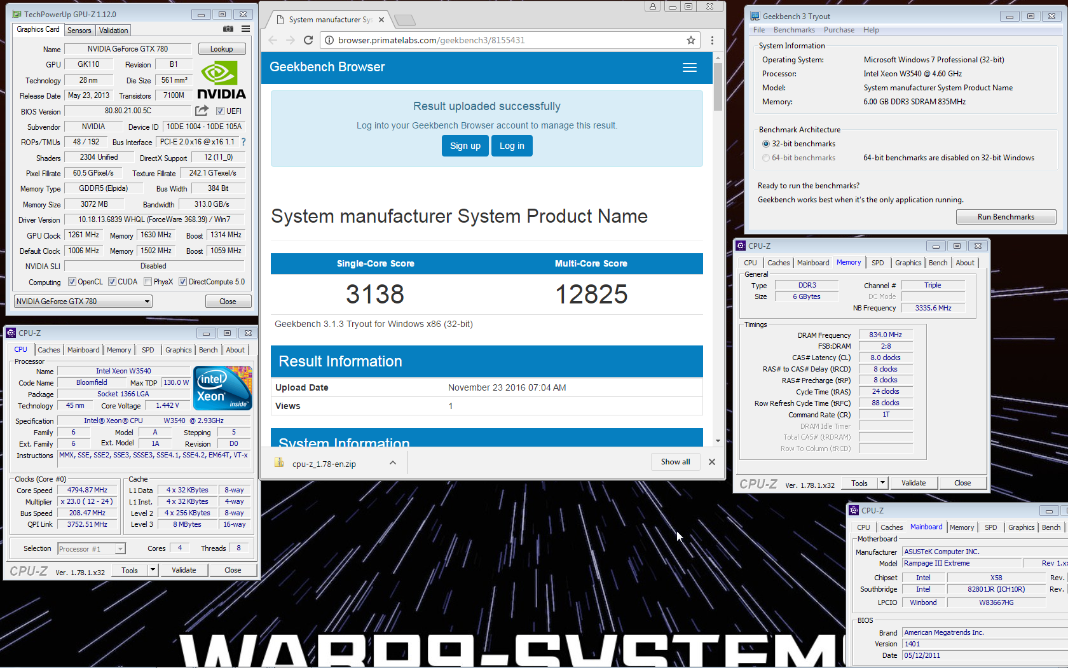Open the Help menu in Geekbench 3
1068x668 pixels.
(871, 30)
